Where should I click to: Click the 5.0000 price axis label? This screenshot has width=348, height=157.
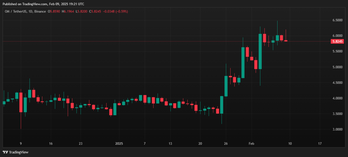[x=337, y=67]
